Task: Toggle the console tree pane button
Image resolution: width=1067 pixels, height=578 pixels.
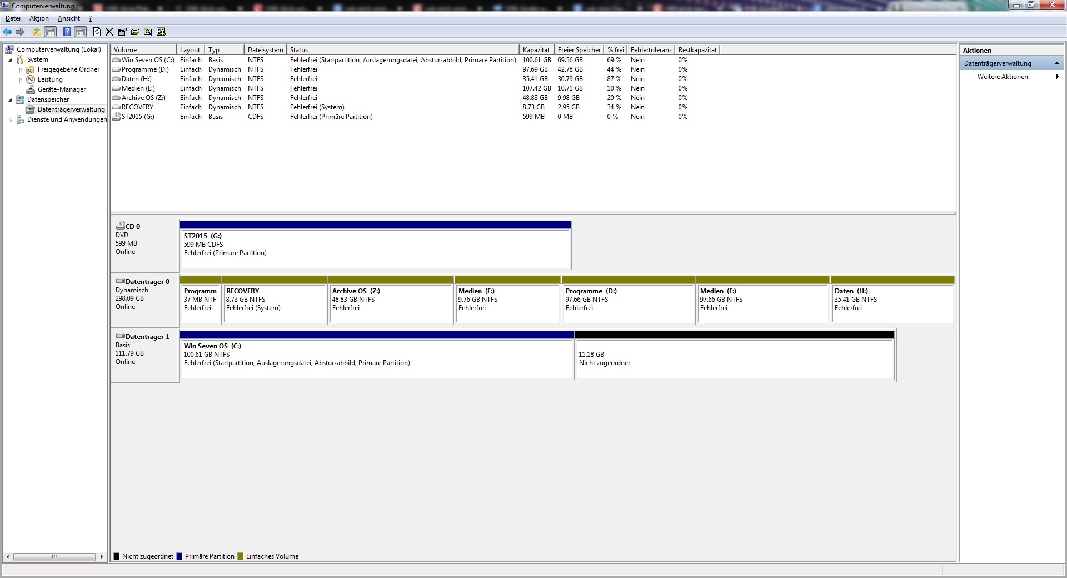Action: click(x=51, y=32)
